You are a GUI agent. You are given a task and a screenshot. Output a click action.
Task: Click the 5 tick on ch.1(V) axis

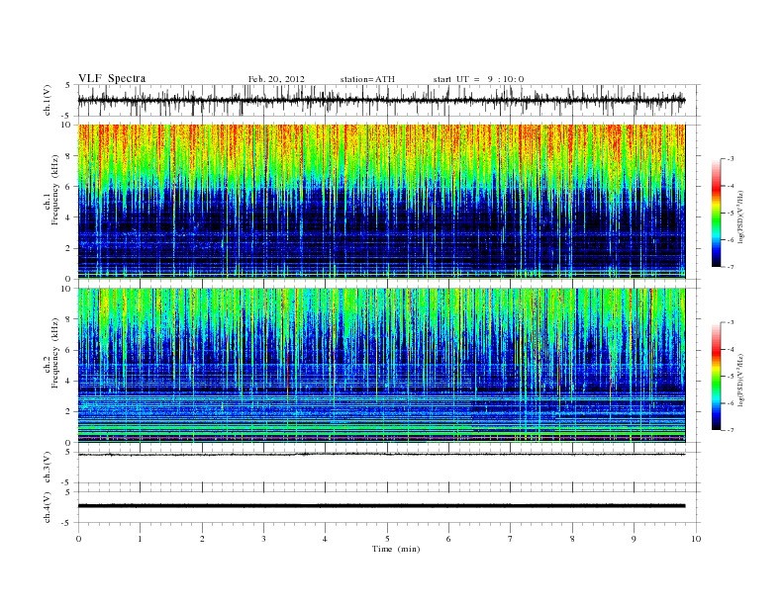point(67,85)
